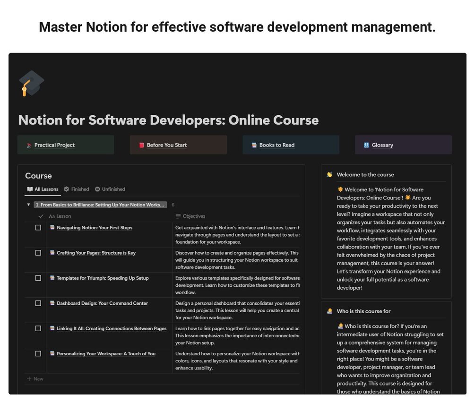The width and height of the screenshot is (475, 403).
Task: Click the page icon beside Dashboard Design
Action: click(x=52, y=303)
